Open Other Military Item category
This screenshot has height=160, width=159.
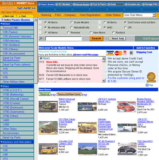[17, 82]
